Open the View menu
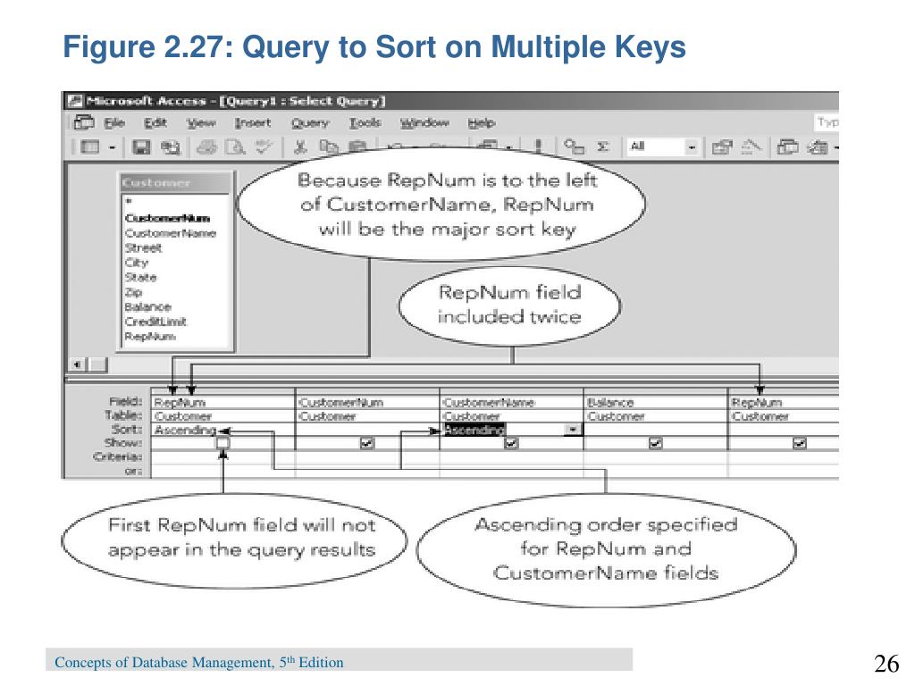The width and height of the screenshot is (915, 686). click(201, 123)
